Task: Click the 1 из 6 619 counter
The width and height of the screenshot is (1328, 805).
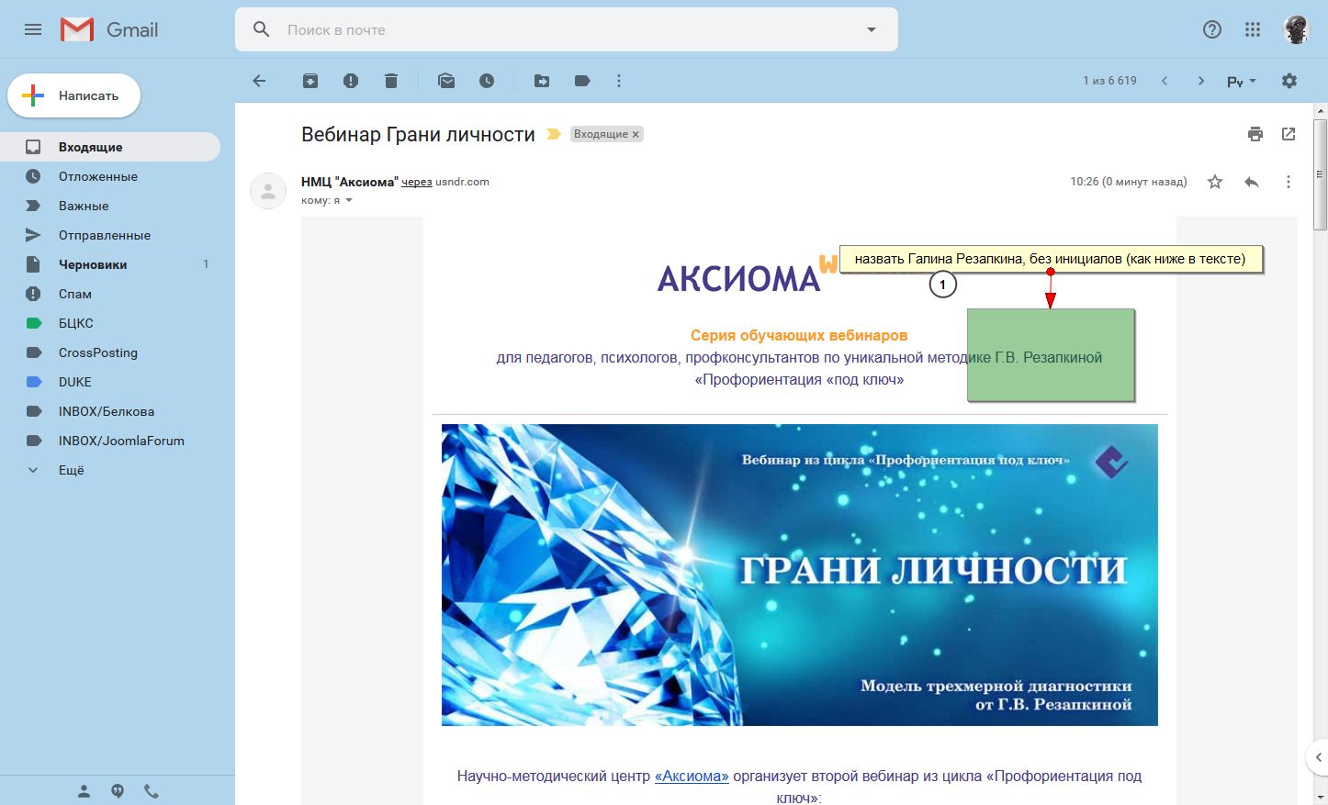Action: (x=1109, y=81)
